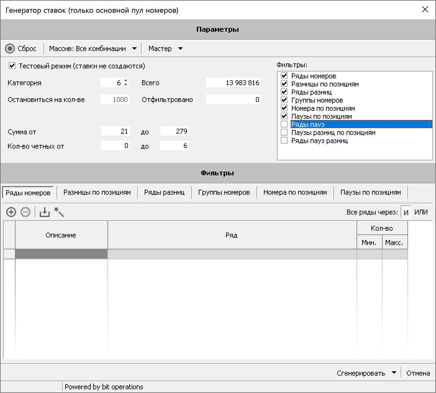Click the Всего value 13 983 816

coord(233,83)
